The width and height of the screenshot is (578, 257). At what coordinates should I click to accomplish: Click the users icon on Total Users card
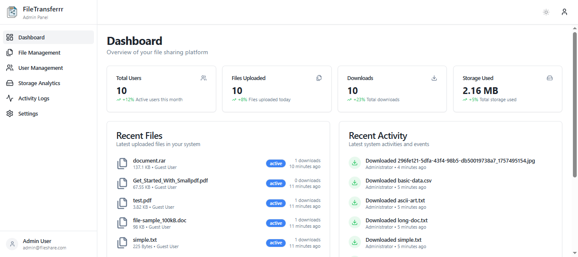click(203, 78)
